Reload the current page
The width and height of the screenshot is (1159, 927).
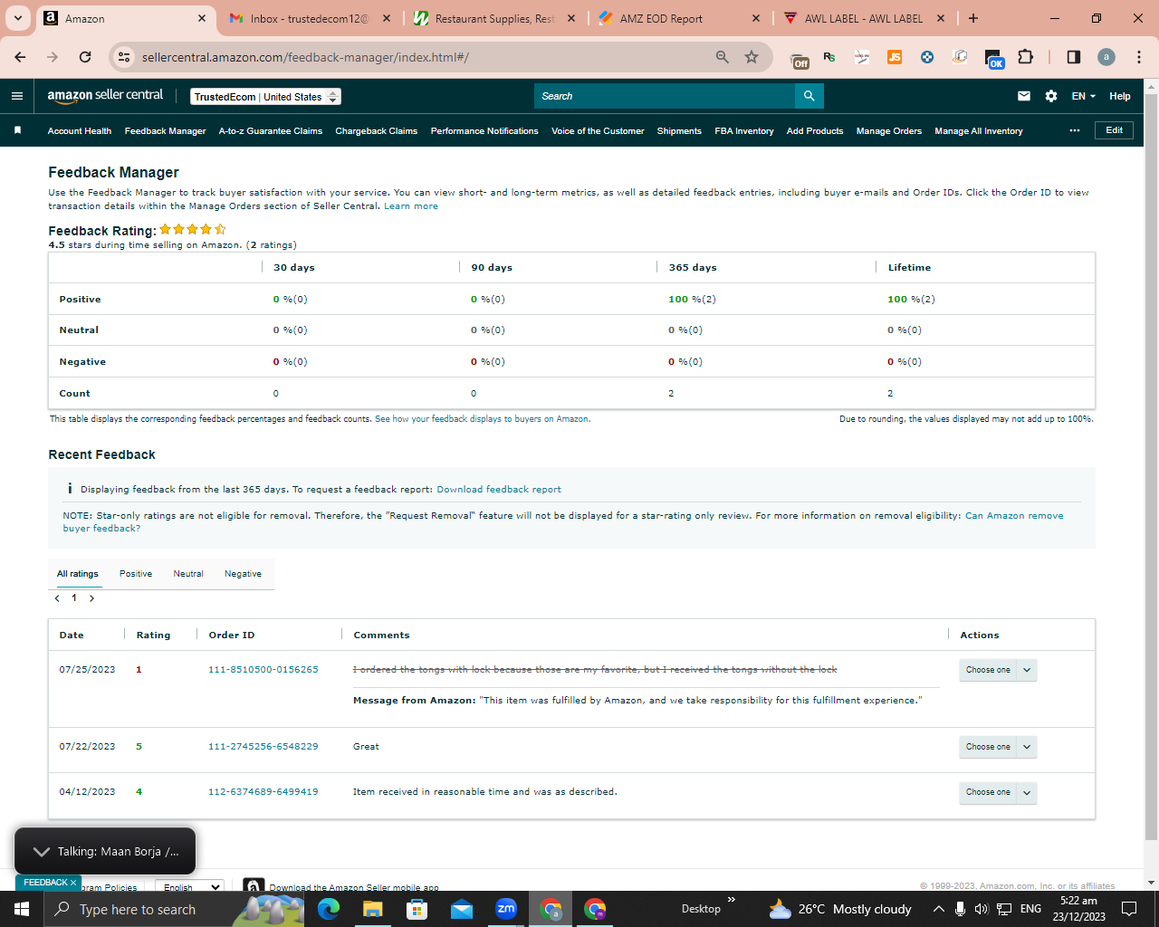85,57
